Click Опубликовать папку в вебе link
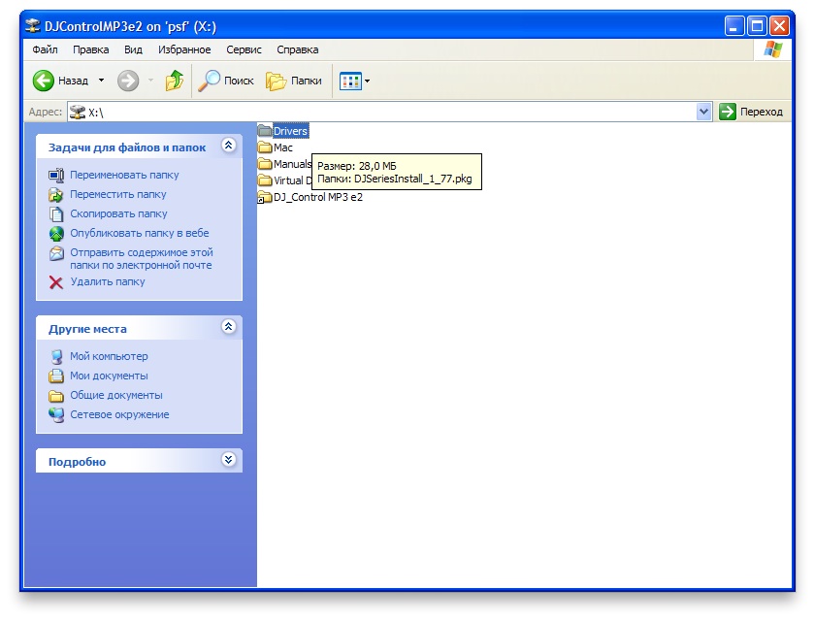Image resolution: width=815 pixels, height=621 pixels. point(140,233)
